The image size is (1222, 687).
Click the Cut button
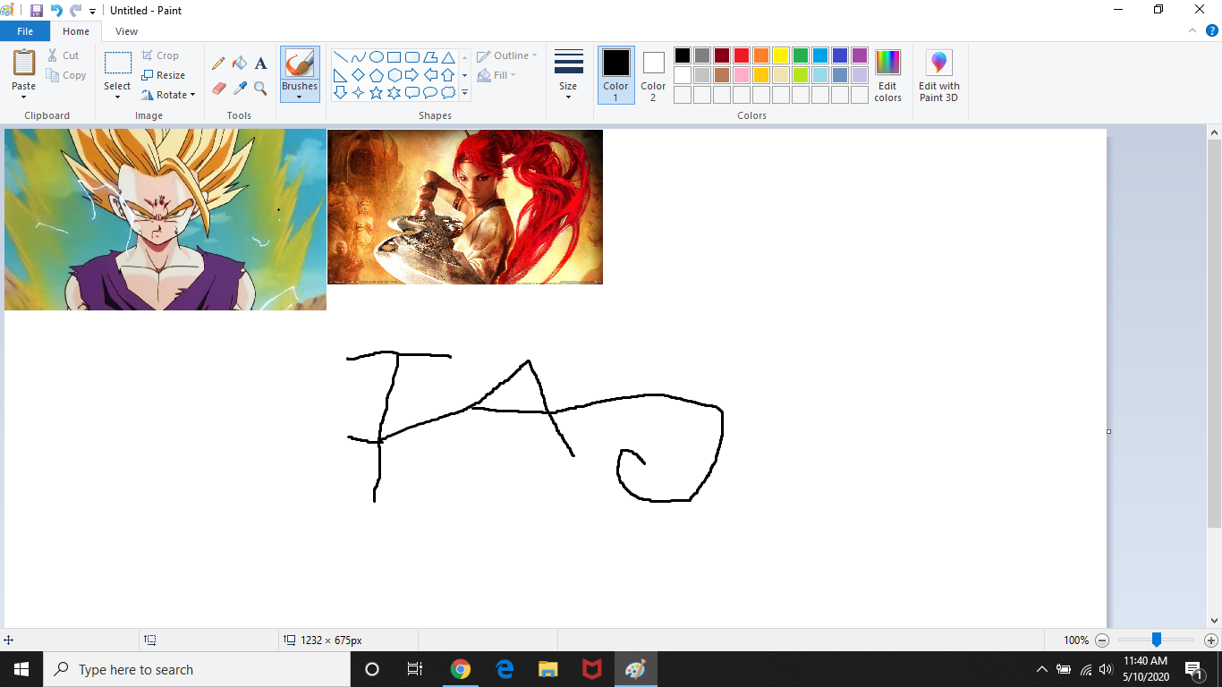click(64, 55)
